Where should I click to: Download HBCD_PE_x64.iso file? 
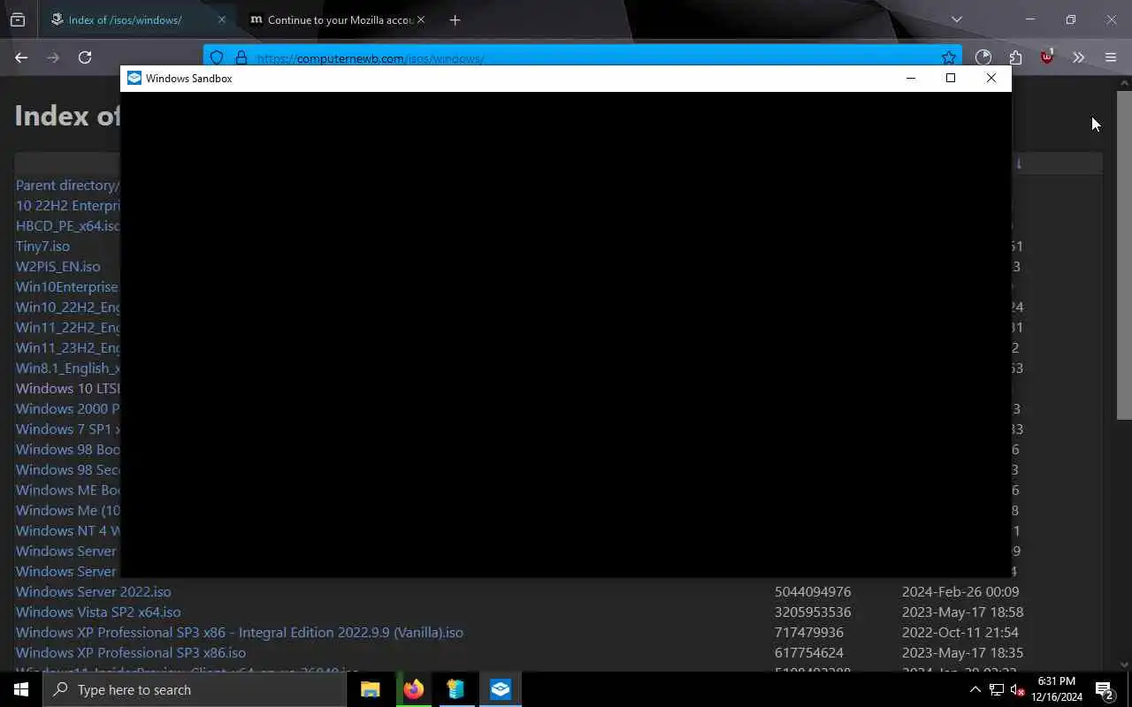click(x=68, y=225)
